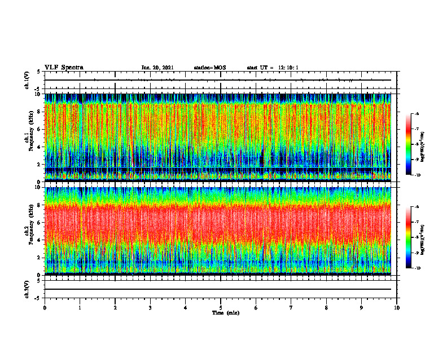Click the ch.2 spectrogram color scale bar
The width and height of the screenshot is (447, 345).
pyautogui.click(x=408, y=237)
